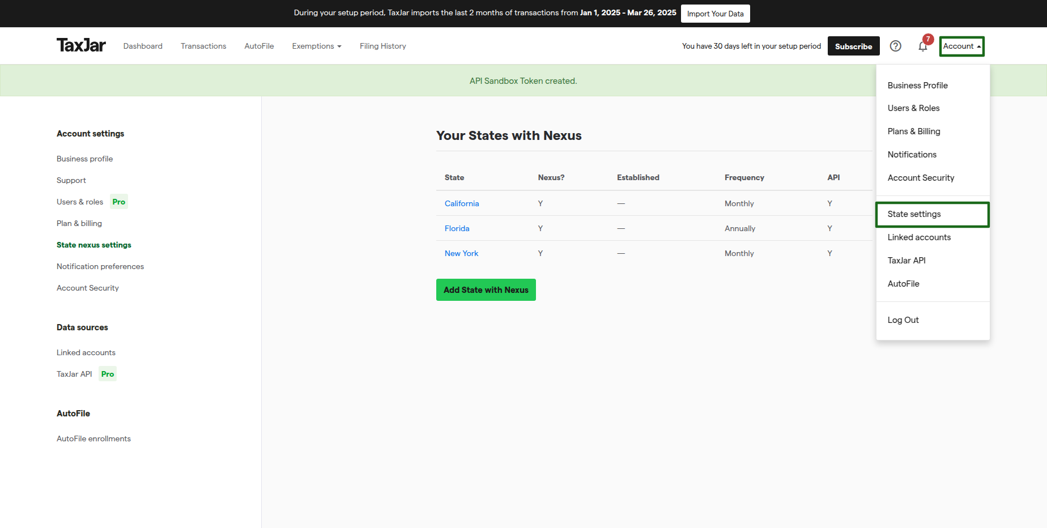Screen dimensions: 1047x528
Task: Click Annually frequency in Florida row
Action: pyautogui.click(x=740, y=228)
